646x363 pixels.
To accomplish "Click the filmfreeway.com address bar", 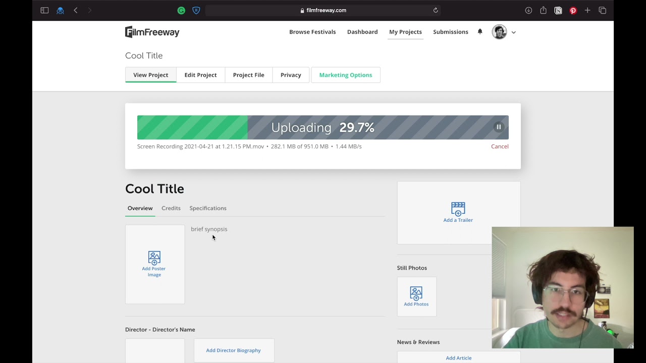I will [323, 10].
